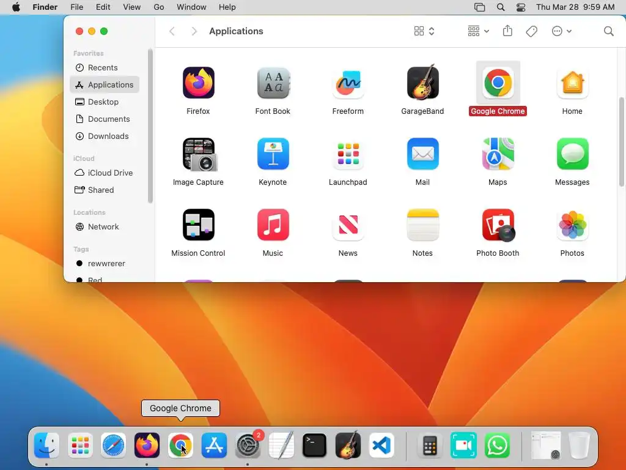Open the File menu
This screenshot has height=470, width=626.
(76, 7)
